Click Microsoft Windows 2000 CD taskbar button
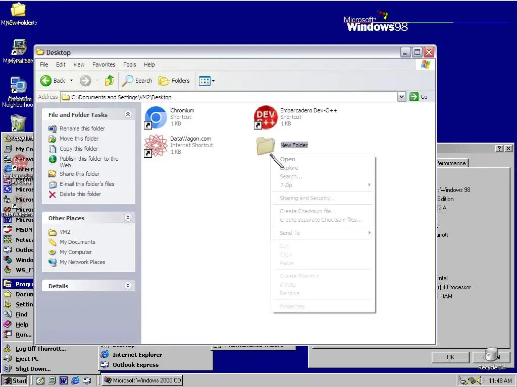The image size is (517, 387). point(142,380)
